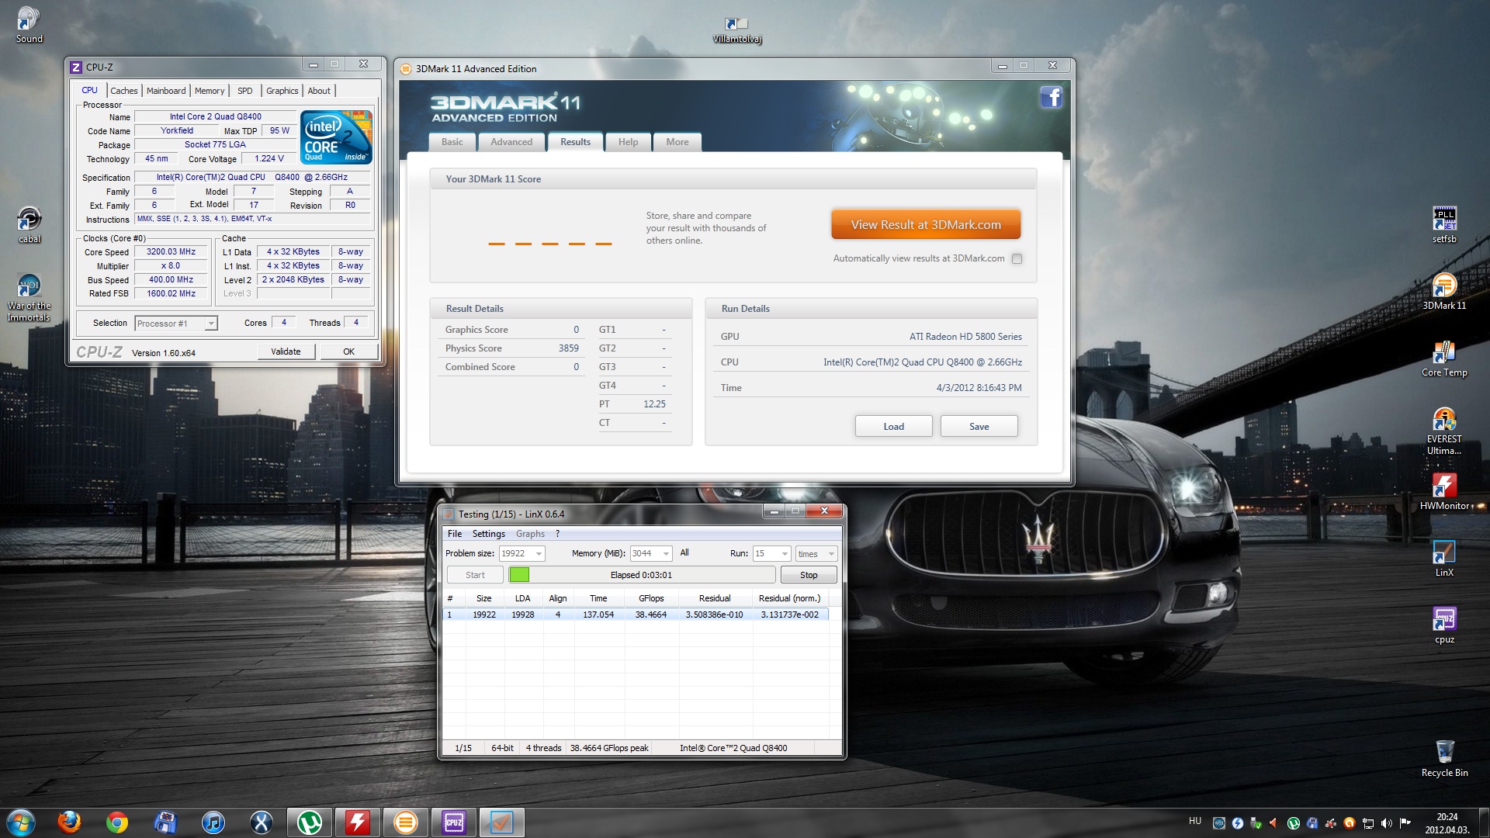Screen dimensions: 1490x838
Task: Click the GFlops column header in LinX
Action: point(651,598)
